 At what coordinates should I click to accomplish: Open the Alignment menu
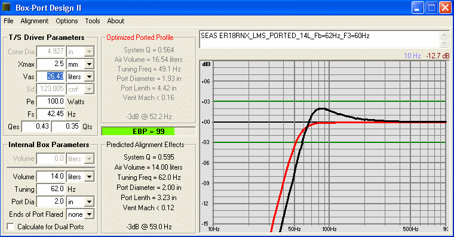tap(35, 21)
